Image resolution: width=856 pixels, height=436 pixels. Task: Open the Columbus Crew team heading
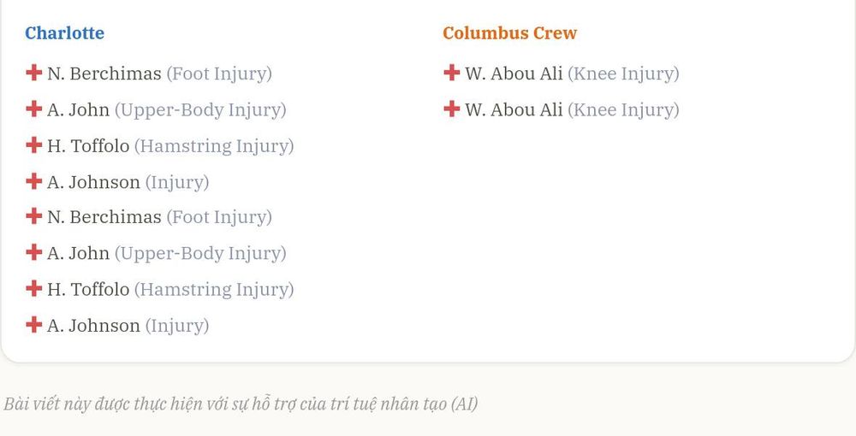pos(509,33)
